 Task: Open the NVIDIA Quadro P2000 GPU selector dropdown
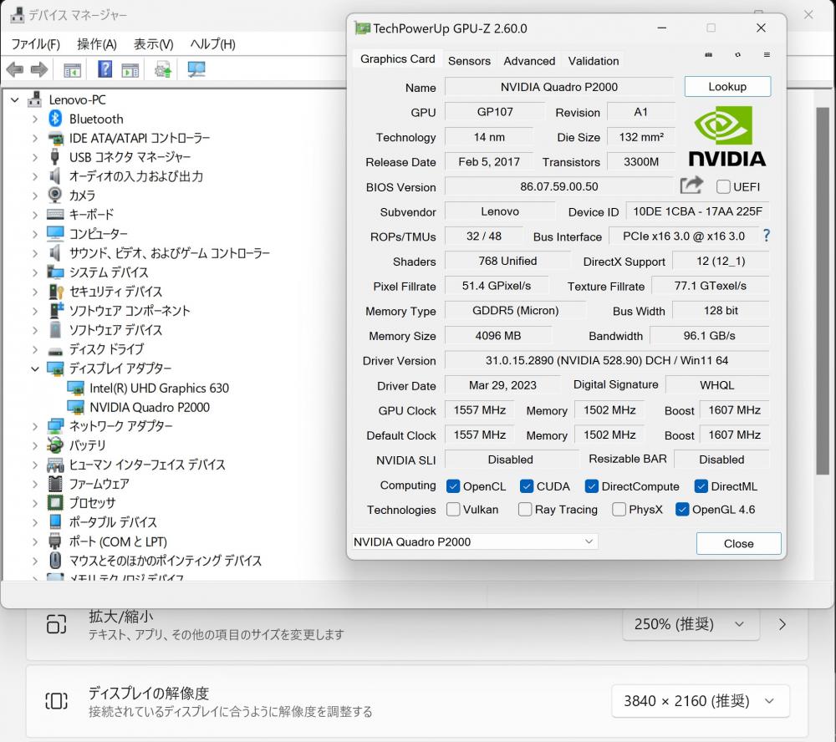click(x=475, y=541)
